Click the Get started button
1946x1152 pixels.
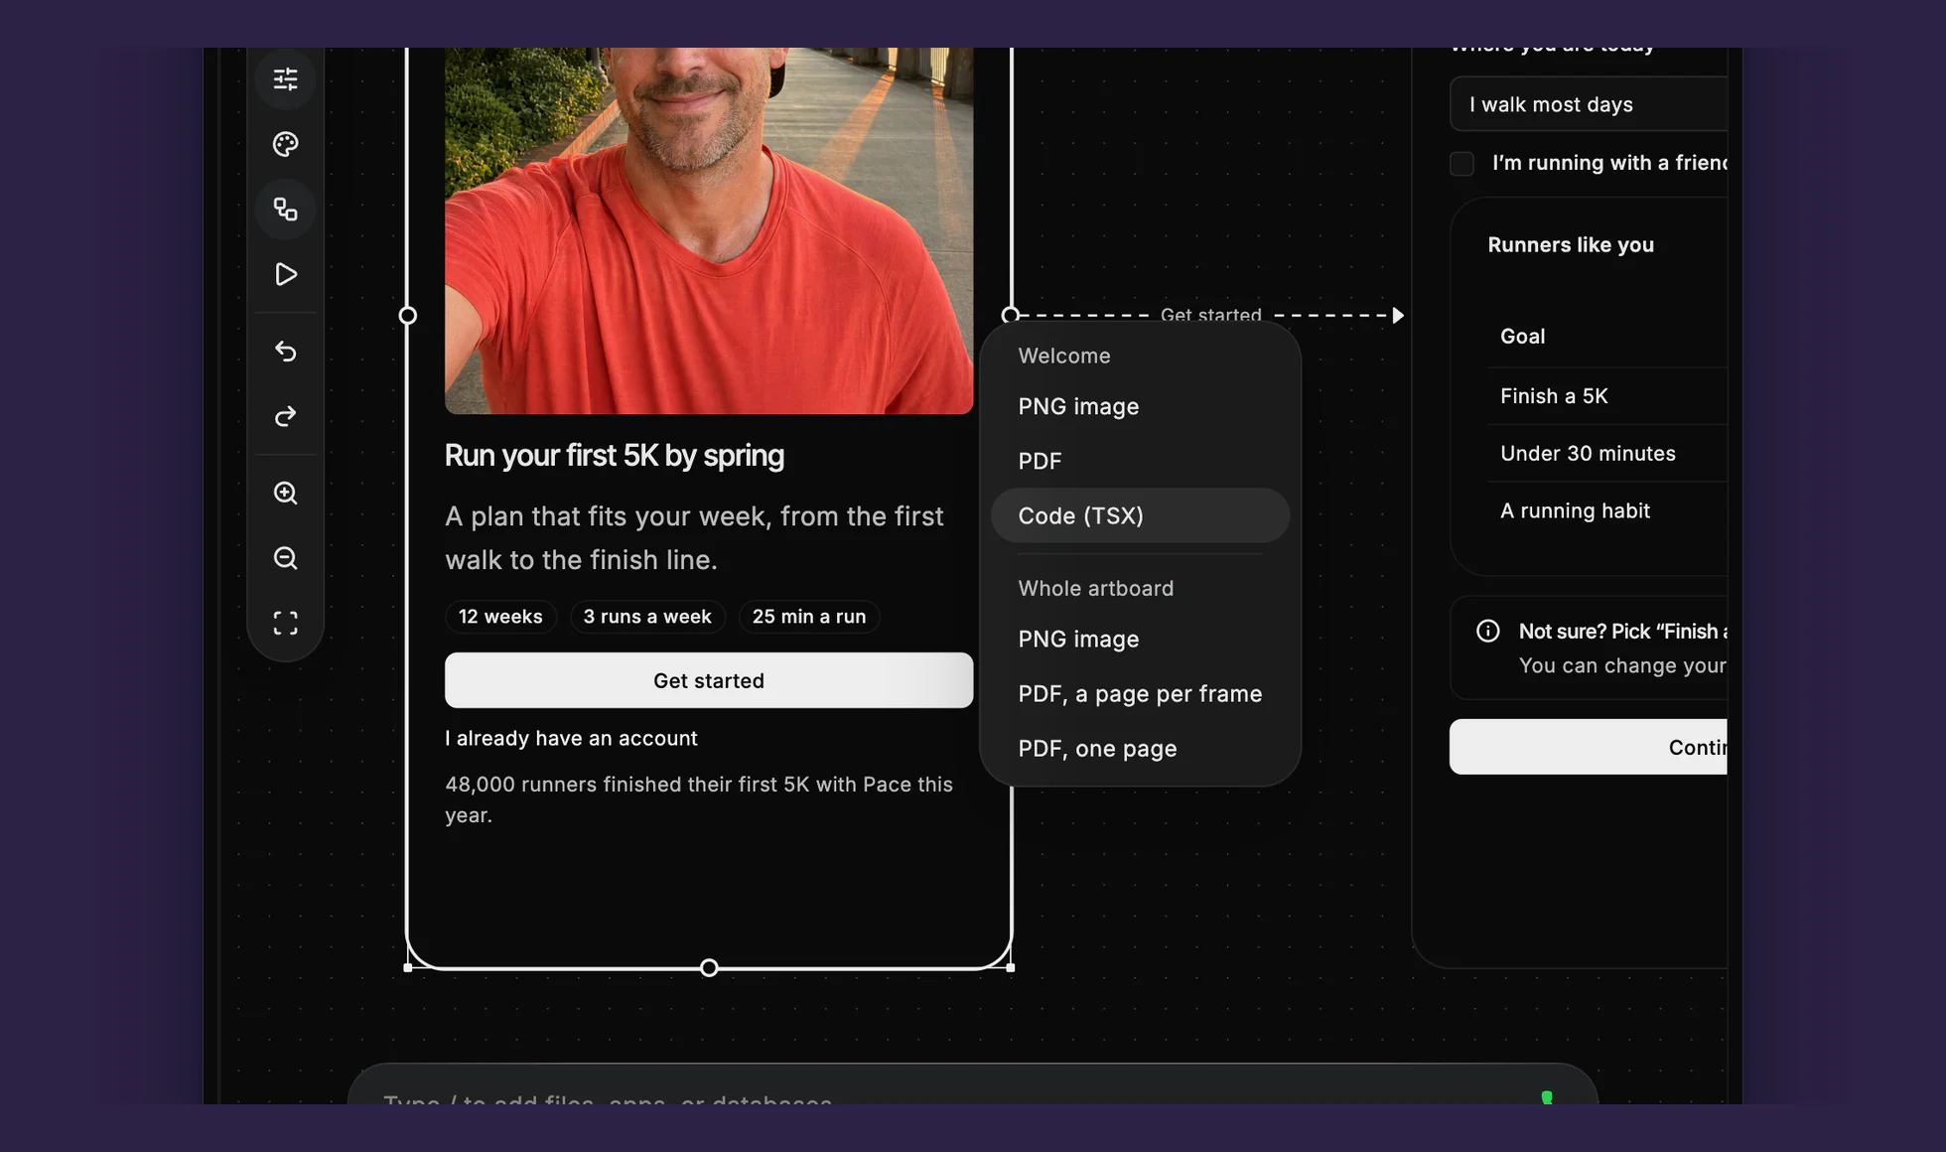[x=709, y=680]
